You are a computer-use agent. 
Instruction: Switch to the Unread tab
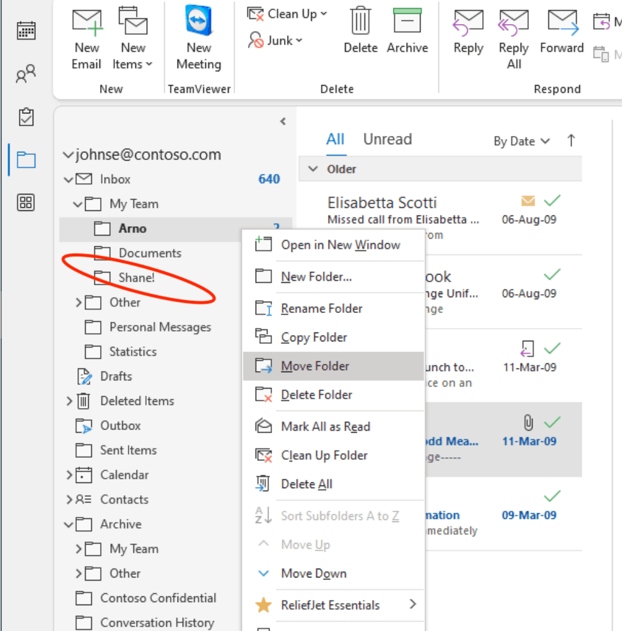click(387, 140)
